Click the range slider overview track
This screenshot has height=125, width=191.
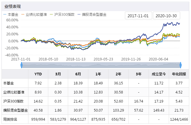tap(101, 65)
